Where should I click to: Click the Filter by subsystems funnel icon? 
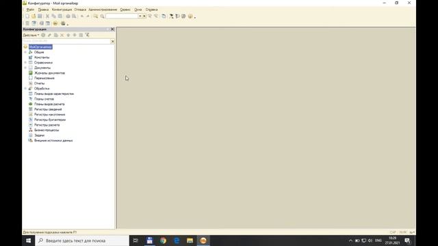88,35
